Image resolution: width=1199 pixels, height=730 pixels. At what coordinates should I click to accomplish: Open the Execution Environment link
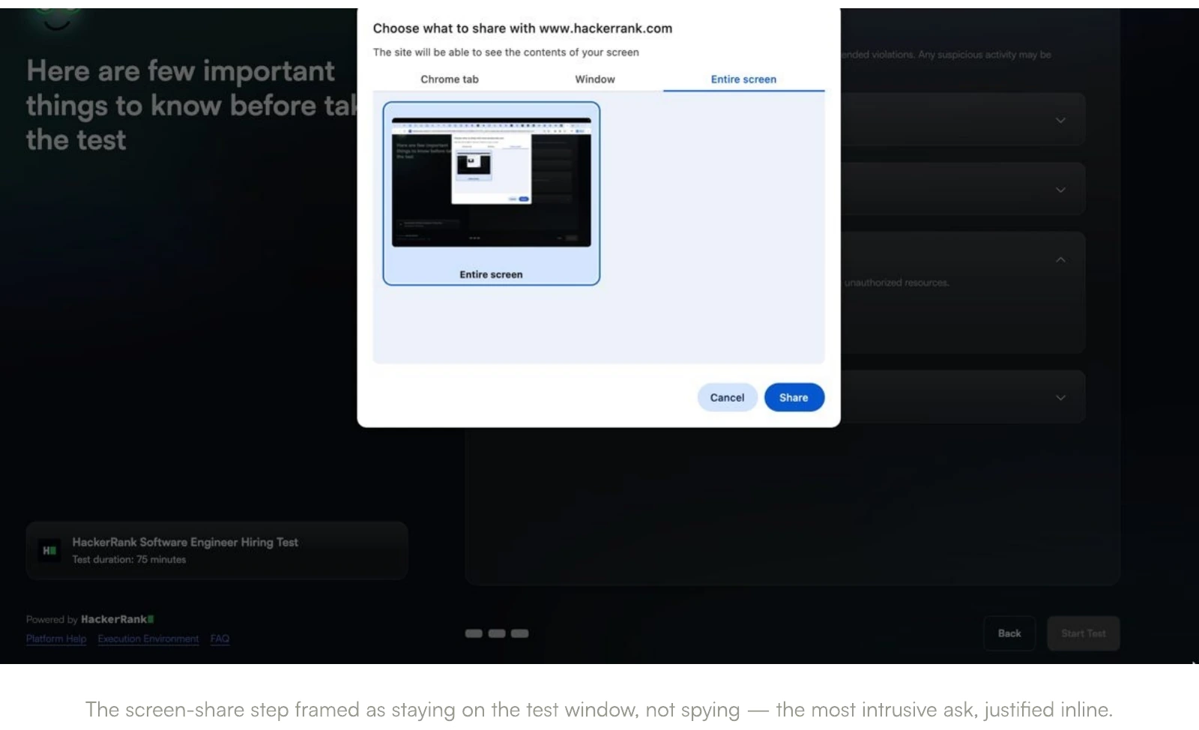[148, 639]
